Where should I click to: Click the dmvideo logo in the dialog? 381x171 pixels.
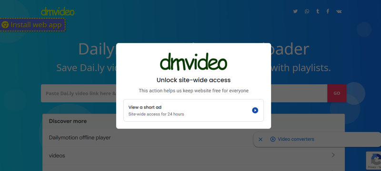pyautogui.click(x=193, y=62)
